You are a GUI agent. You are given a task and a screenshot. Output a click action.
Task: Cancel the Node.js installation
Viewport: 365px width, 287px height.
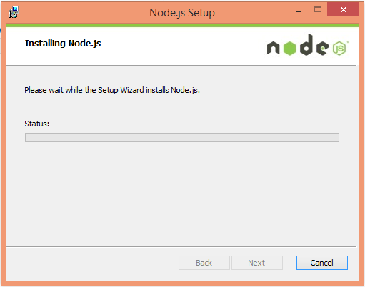click(322, 263)
